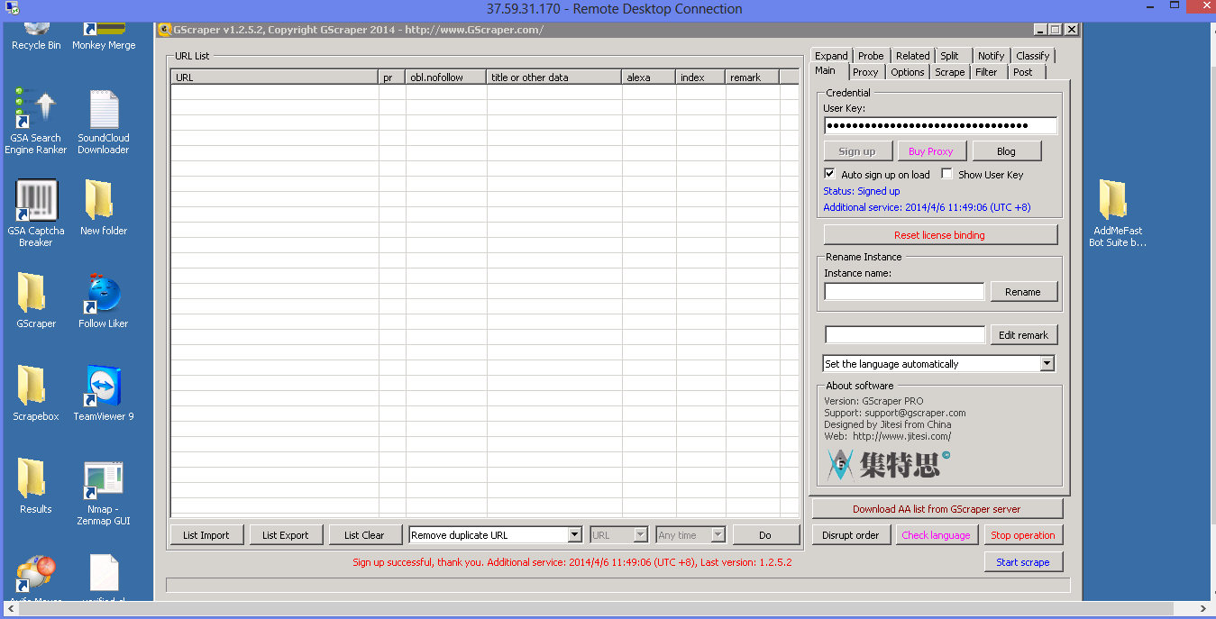Open the Options tab
The width and height of the screenshot is (1216, 619).
[908, 72]
